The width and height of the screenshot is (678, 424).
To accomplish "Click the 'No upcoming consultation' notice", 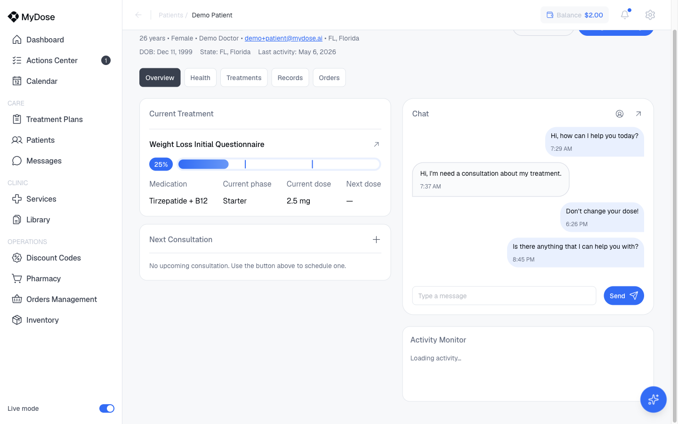I will tap(248, 266).
